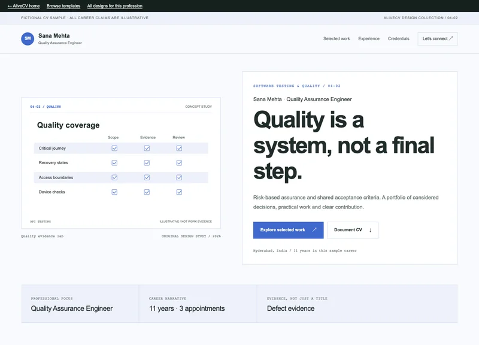Toggle Critical journey Evidence checkbox
The width and height of the screenshot is (479, 345).
click(147, 148)
